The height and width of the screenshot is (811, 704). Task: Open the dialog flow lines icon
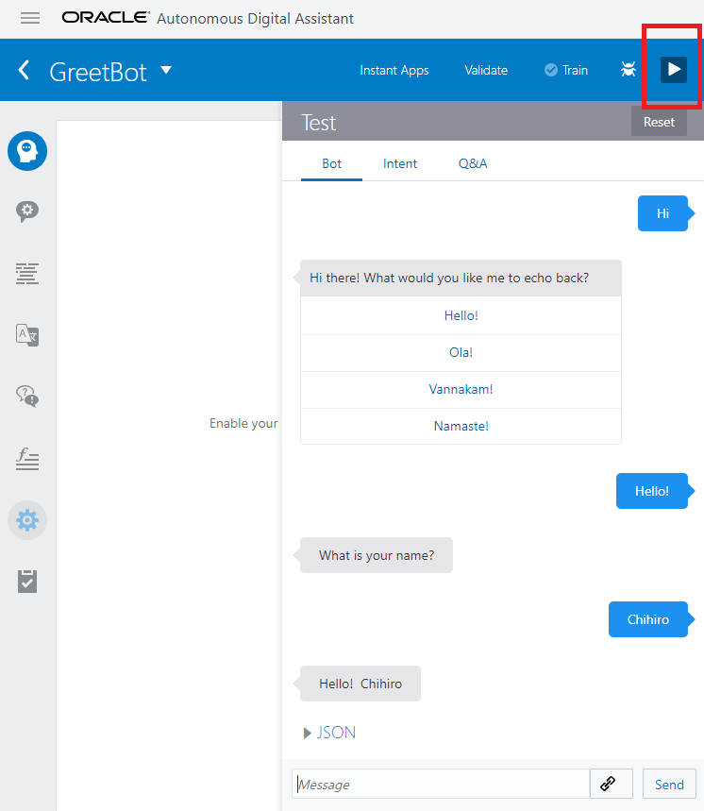(27, 274)
